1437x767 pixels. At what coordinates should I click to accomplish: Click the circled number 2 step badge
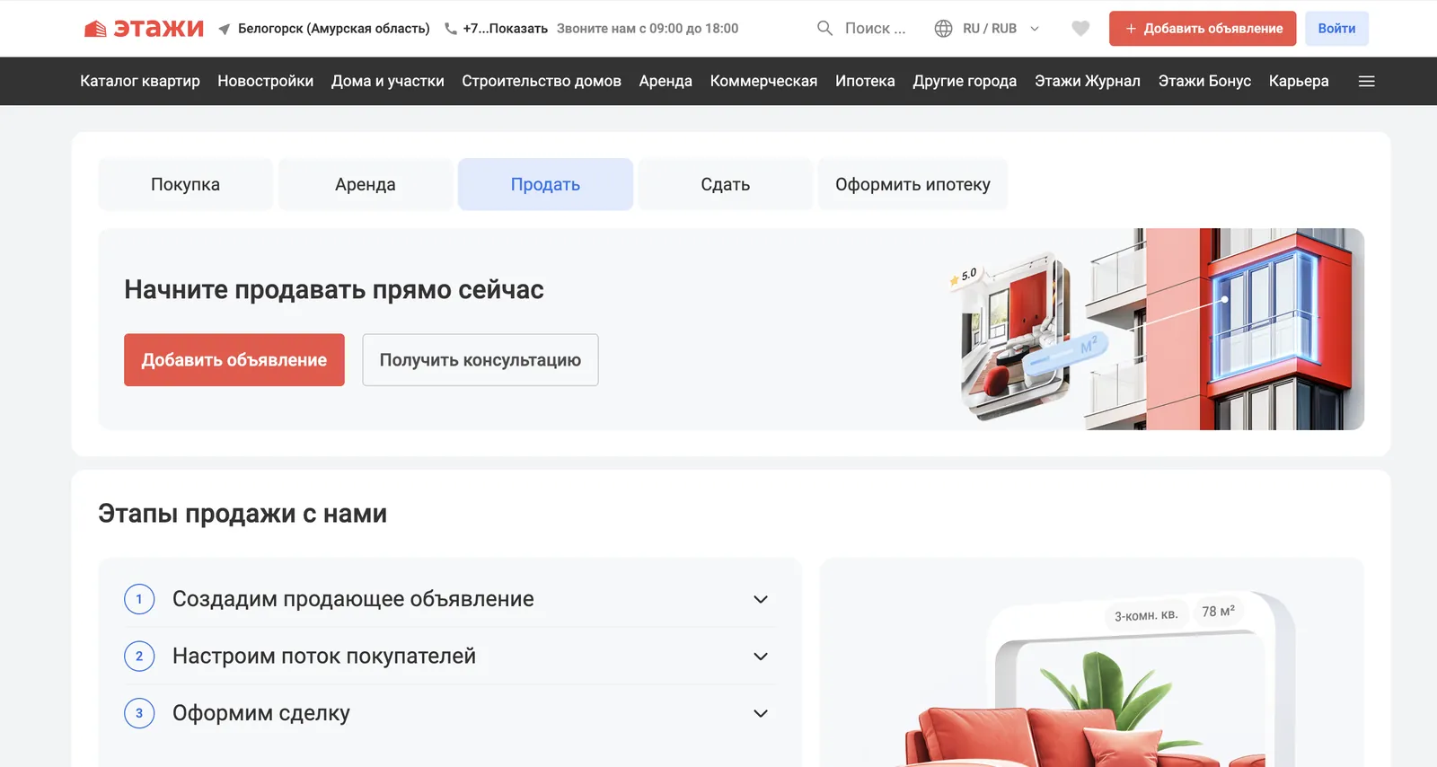[x=139, y=657]
